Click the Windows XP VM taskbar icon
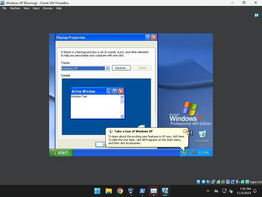The image size is (262, 197). coord(165,191)
